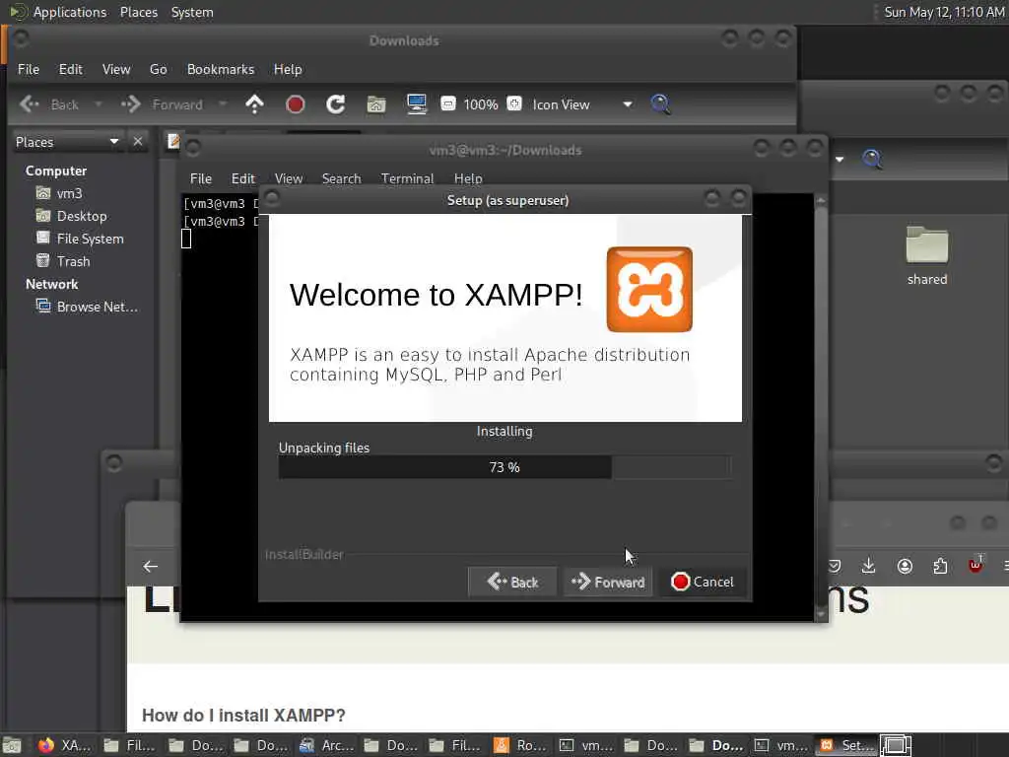The image size is (1009, 757).
Task: Open the System menu in top panel
Action: [x=192, y=12]
